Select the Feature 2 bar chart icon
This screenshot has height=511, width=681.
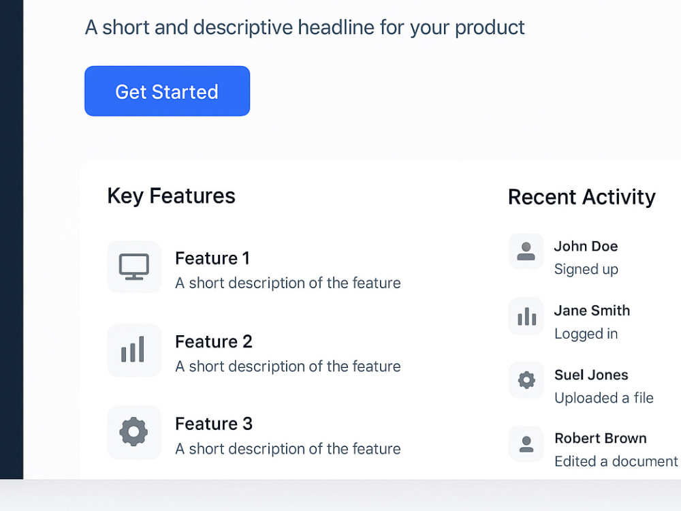(x=134, y=350)
